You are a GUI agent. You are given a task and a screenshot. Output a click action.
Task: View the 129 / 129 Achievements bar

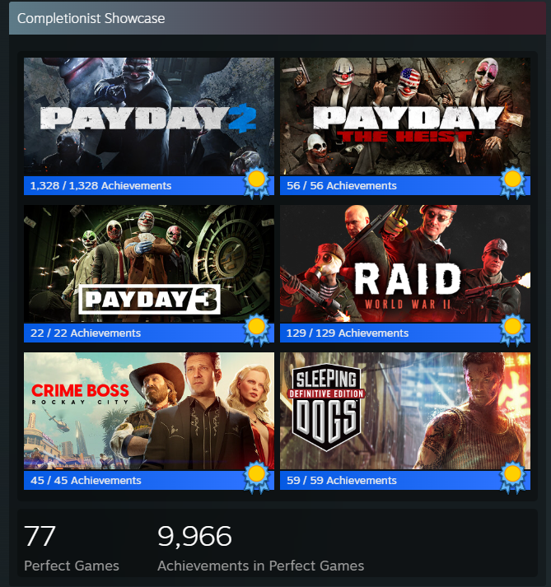(405, 333)
